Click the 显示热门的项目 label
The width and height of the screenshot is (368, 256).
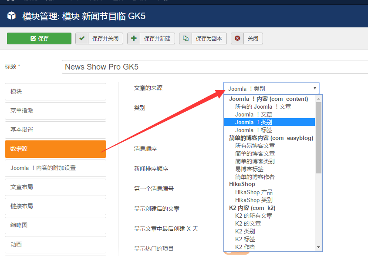coord(154,249)
